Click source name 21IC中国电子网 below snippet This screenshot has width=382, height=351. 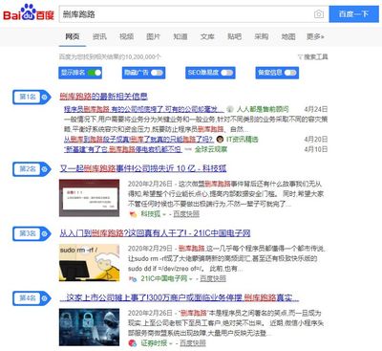164,278
